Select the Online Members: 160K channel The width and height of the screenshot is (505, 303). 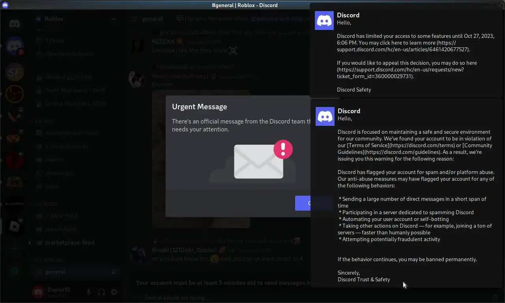(x=75, y=104)
